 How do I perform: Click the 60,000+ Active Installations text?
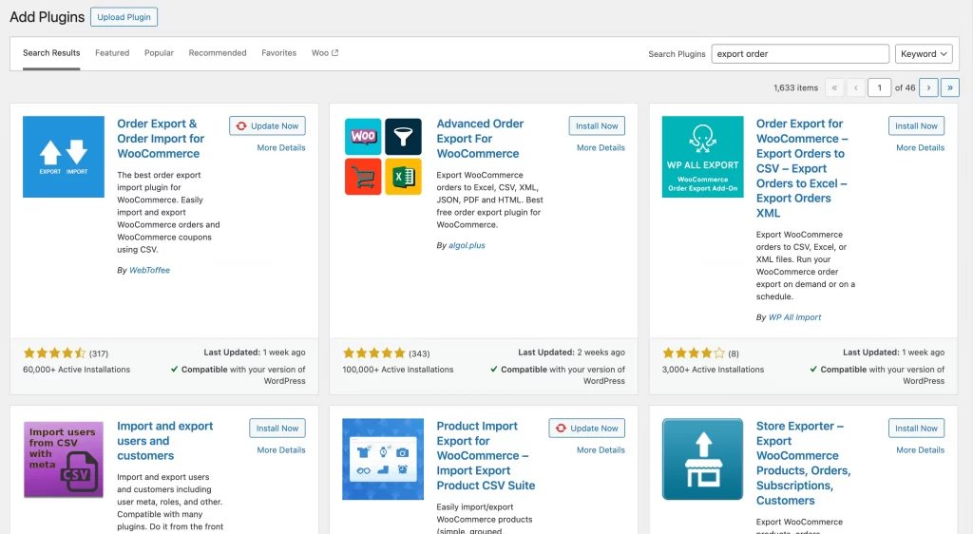(76, 369)
